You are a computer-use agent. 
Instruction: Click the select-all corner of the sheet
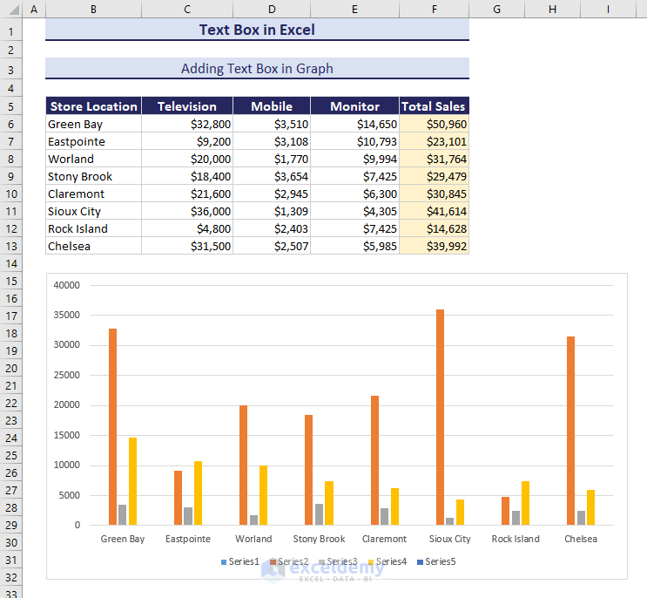10,9
